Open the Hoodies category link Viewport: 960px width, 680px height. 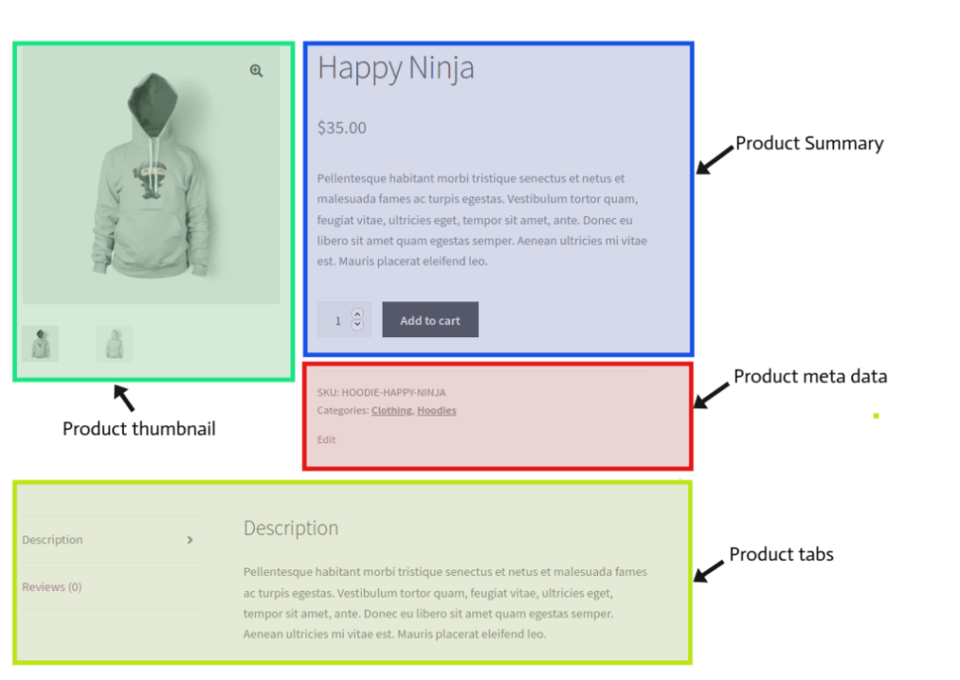click(x=437, y=411)
